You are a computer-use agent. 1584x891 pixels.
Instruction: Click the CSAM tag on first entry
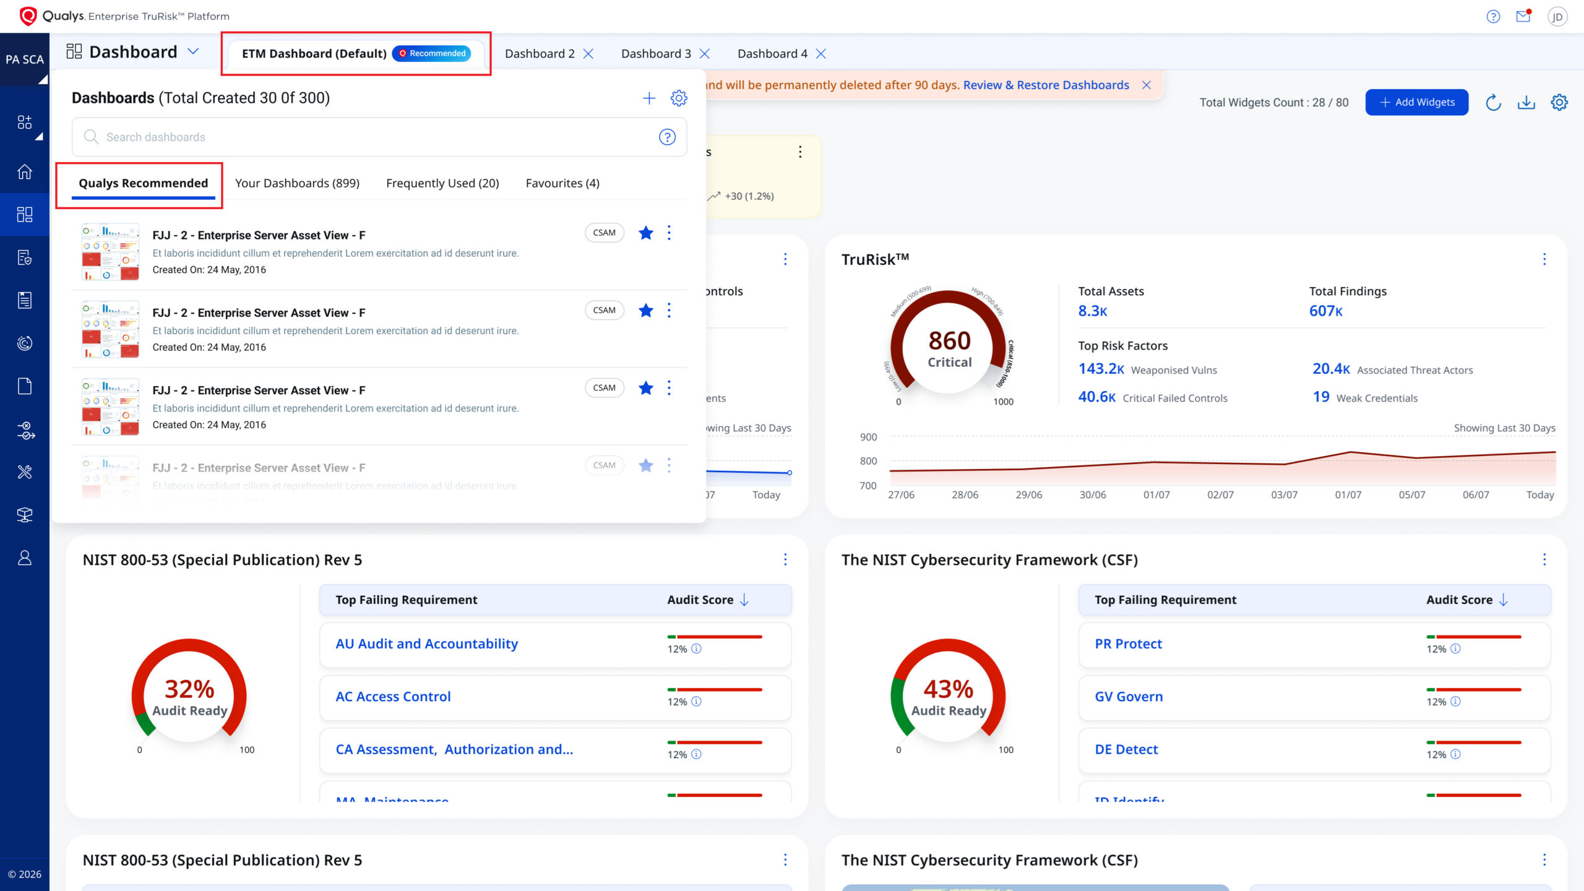[604, 233]
